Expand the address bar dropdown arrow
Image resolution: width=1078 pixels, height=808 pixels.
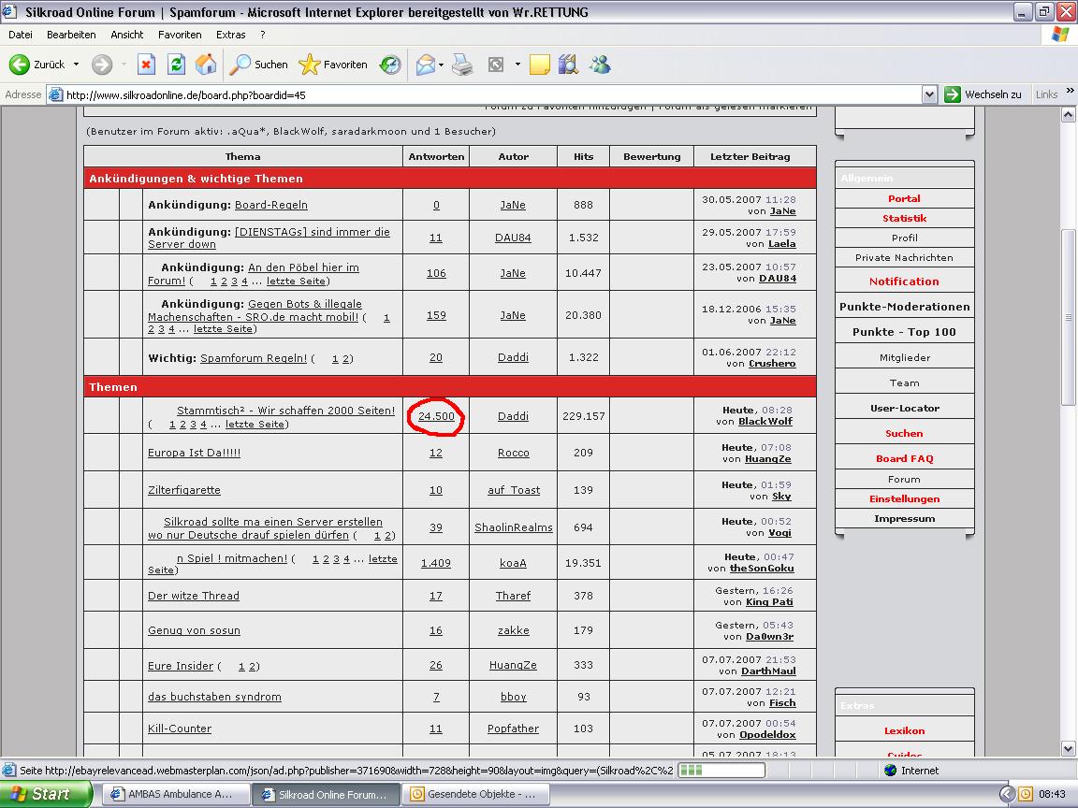tap(929, 94)
